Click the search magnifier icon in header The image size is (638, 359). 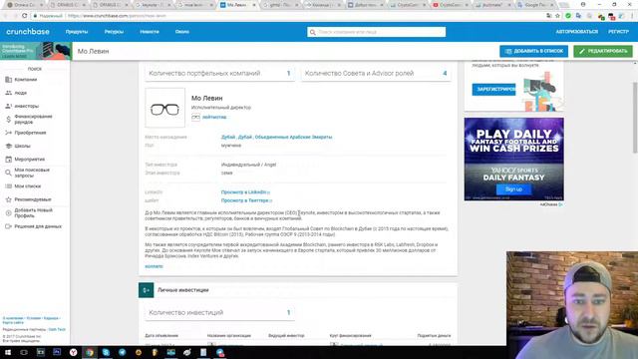(312, 32)
